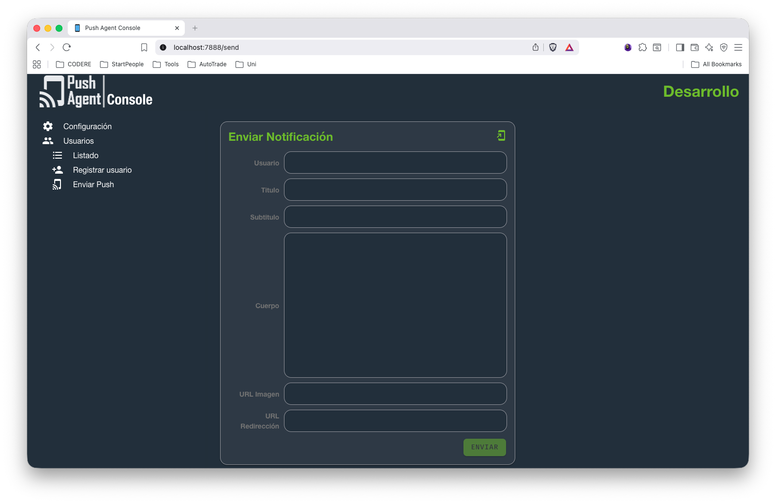Focus the Usuario input field
The height and width of the screenshot is (504, 776).
click(x=395, y=163)
